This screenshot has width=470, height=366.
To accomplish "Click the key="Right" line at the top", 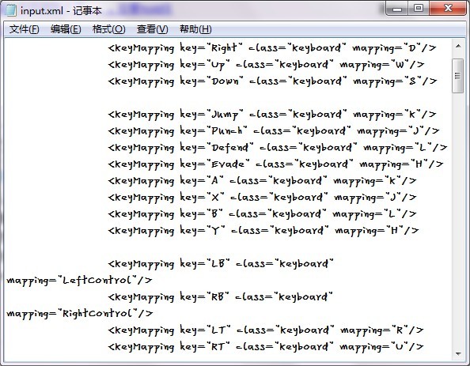I will pyautogui.click(x=272, y=48).
